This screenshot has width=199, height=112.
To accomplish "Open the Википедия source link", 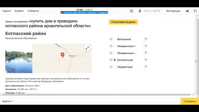I will [x=58, y=82].
